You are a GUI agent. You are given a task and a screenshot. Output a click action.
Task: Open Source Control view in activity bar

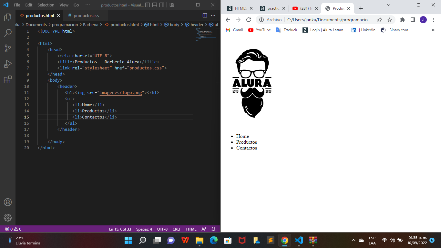[8, 48]
